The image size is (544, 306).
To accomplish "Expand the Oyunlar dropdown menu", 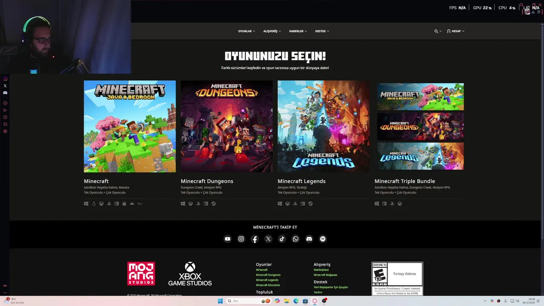I will [x=246, y=31].
